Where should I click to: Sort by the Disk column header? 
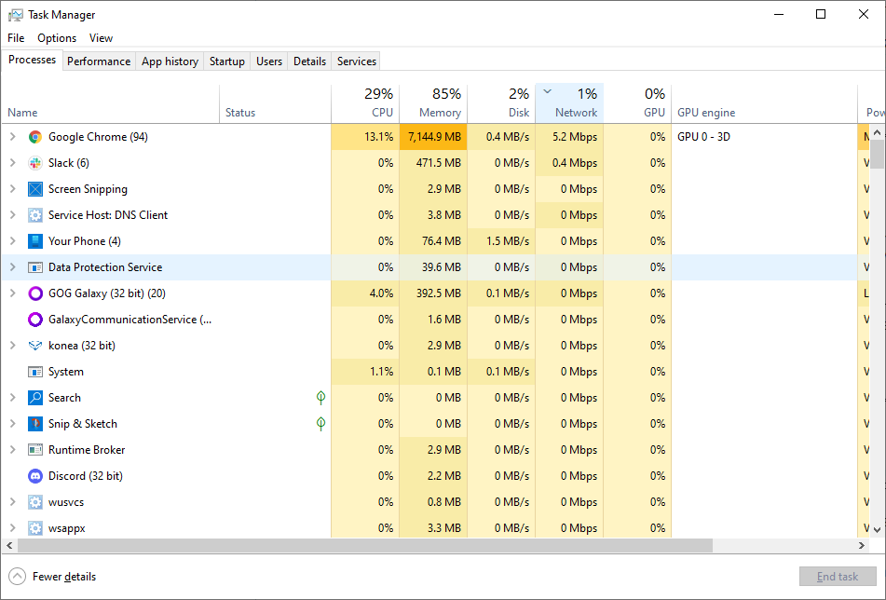click(x=501, y=103)
